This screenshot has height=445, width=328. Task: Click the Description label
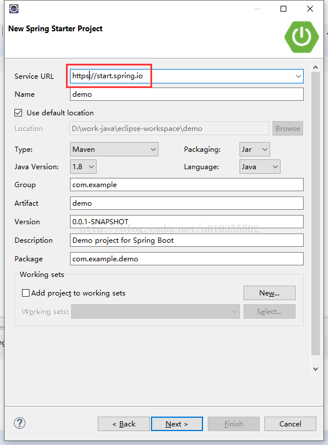[x=34, y=240]
